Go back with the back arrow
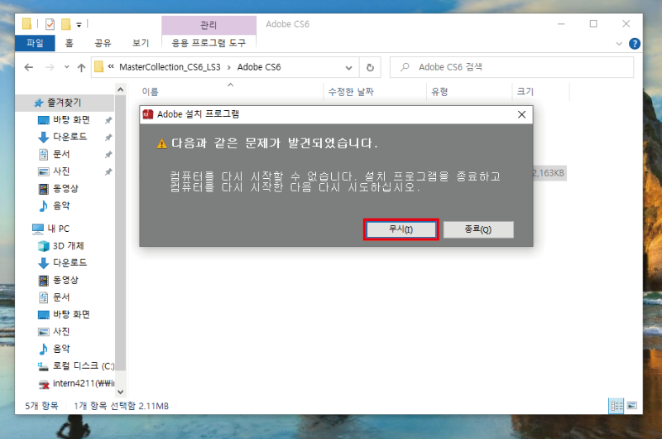This screenshot has width=662, height=439. (x=29, y=67)
